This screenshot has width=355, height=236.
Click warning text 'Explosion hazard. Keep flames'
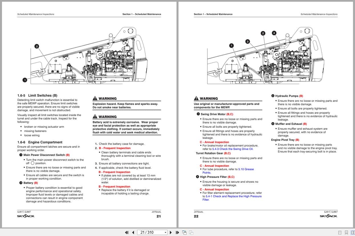click(125, 106)
